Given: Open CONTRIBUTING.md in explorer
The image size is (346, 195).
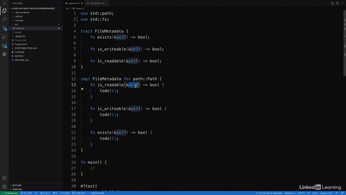Looking at the screenshot, I should pos(25,48).
